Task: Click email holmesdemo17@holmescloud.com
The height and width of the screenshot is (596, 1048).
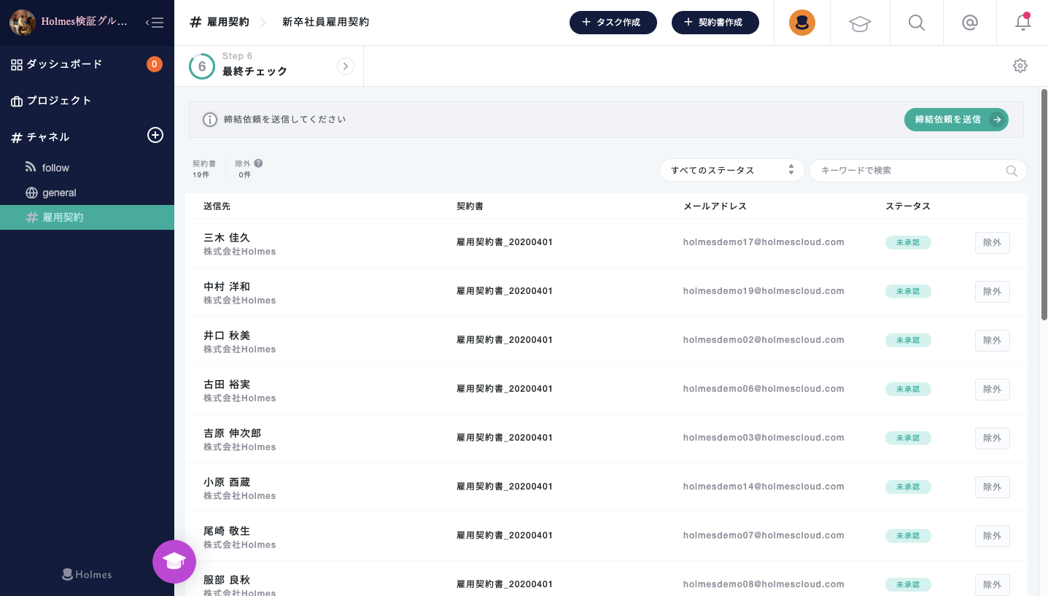Action: point(764,242)
